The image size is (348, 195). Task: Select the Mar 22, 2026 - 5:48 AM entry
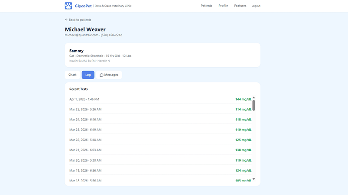coord(160,140)
